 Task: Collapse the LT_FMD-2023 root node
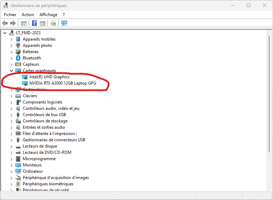[5, 33]
